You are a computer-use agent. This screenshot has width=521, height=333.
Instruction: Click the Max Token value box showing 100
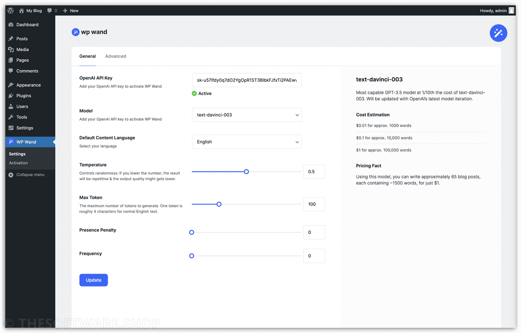(x=314, y=204)
